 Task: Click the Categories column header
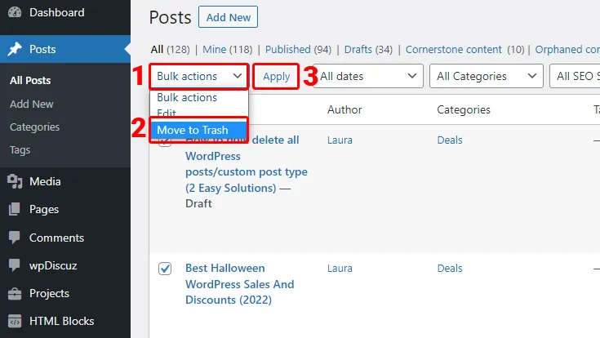tap(464, 110)
